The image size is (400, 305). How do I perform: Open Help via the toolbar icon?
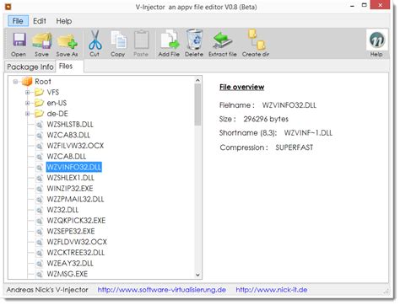click(377, 40)
